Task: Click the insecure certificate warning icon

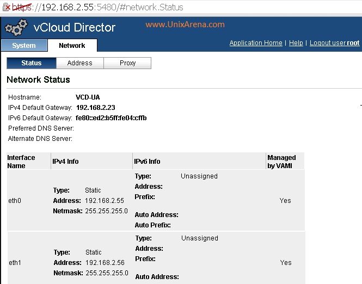Action: pyautogui.click(x=7, y=7)
